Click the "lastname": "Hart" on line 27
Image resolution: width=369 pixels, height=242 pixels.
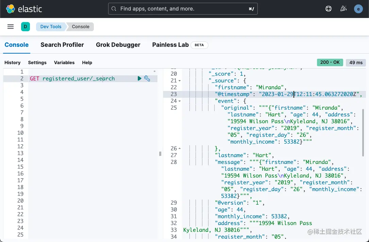[244, 155]
